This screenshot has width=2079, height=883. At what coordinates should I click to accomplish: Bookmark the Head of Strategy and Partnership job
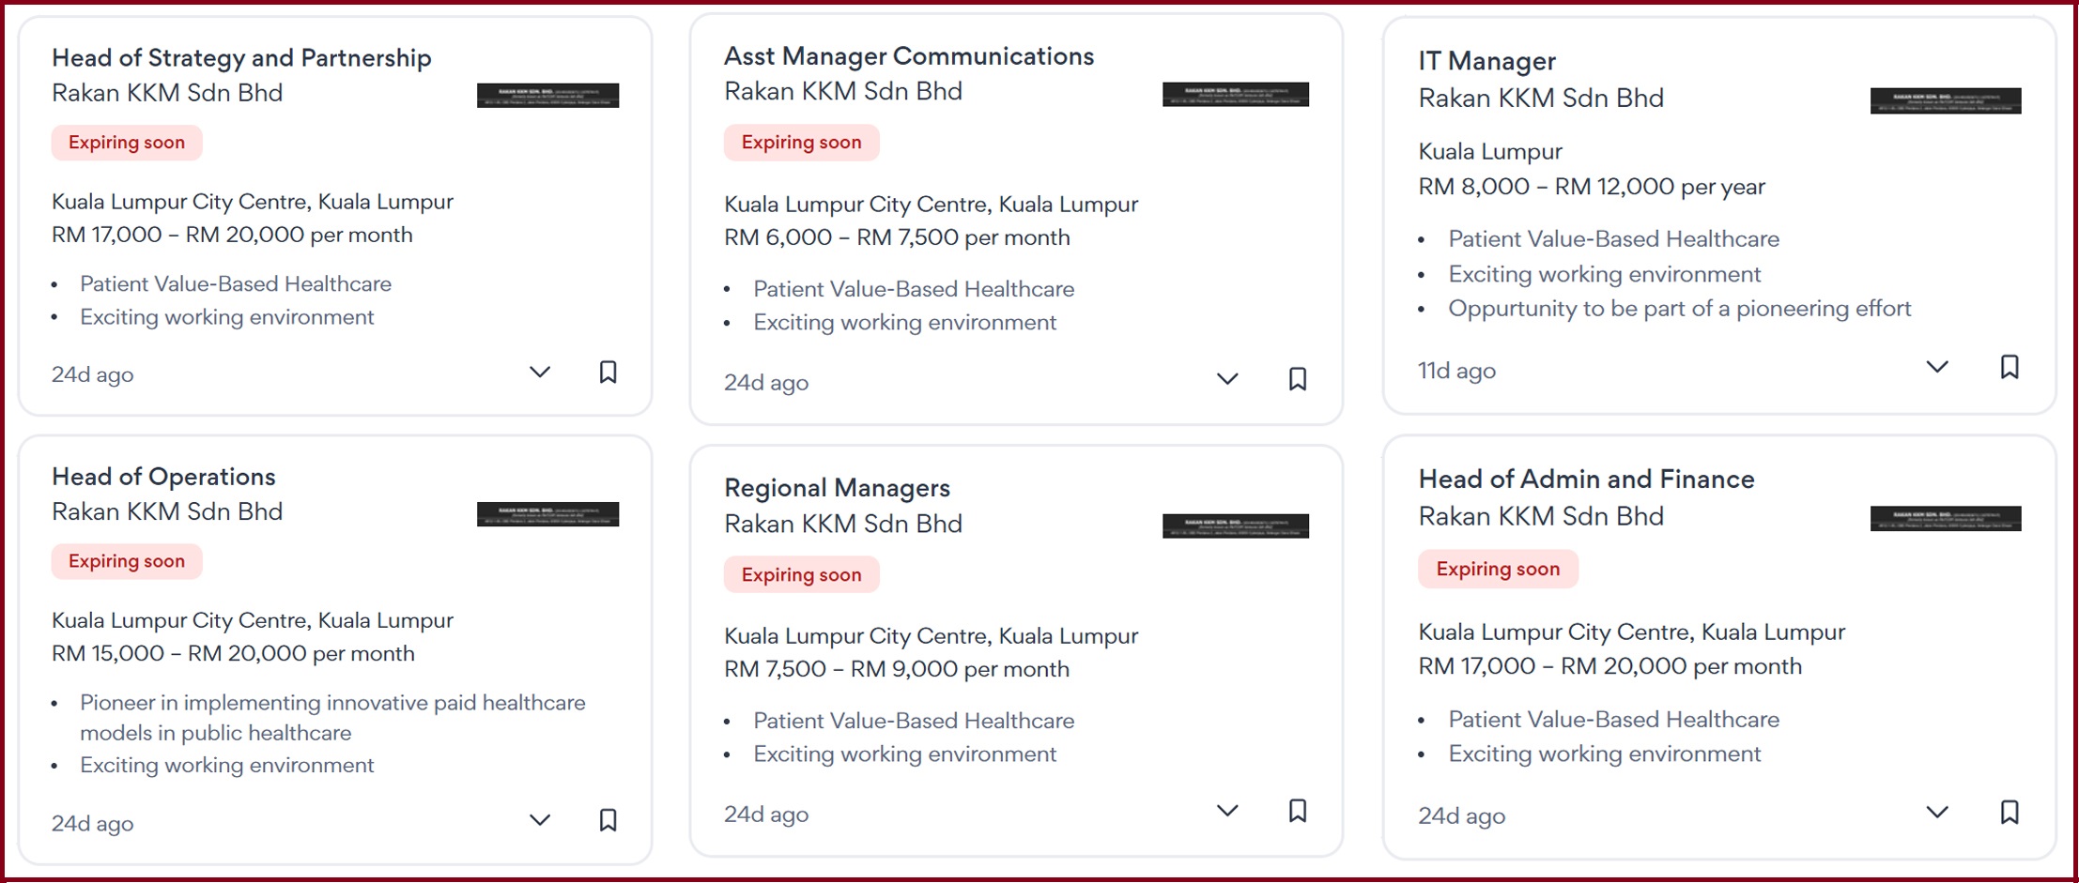click(x=608, y=373)
